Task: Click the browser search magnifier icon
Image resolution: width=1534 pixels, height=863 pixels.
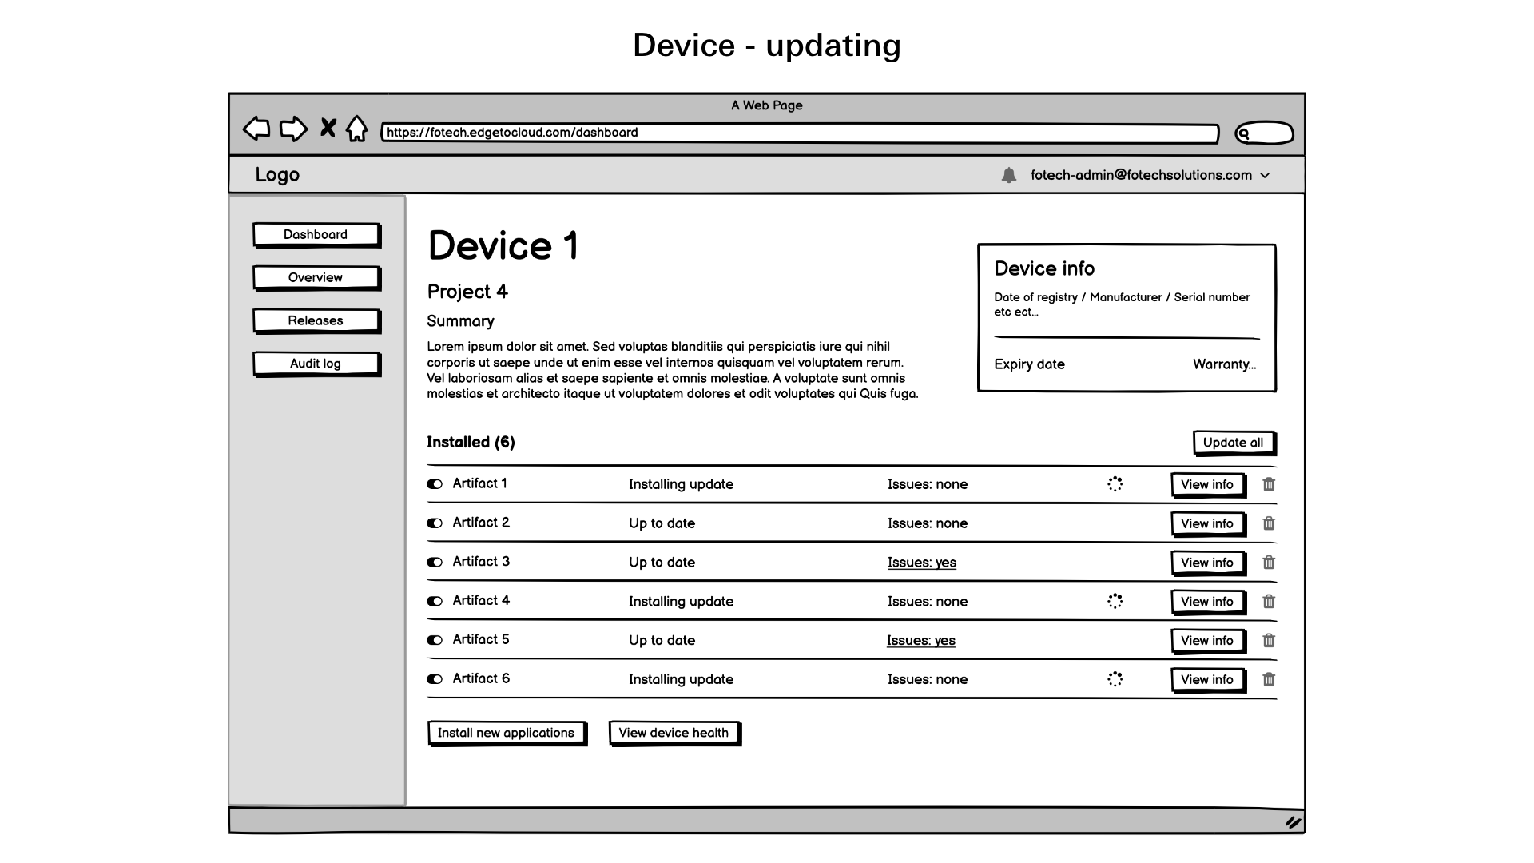Action: click(x=1244, y=134)
